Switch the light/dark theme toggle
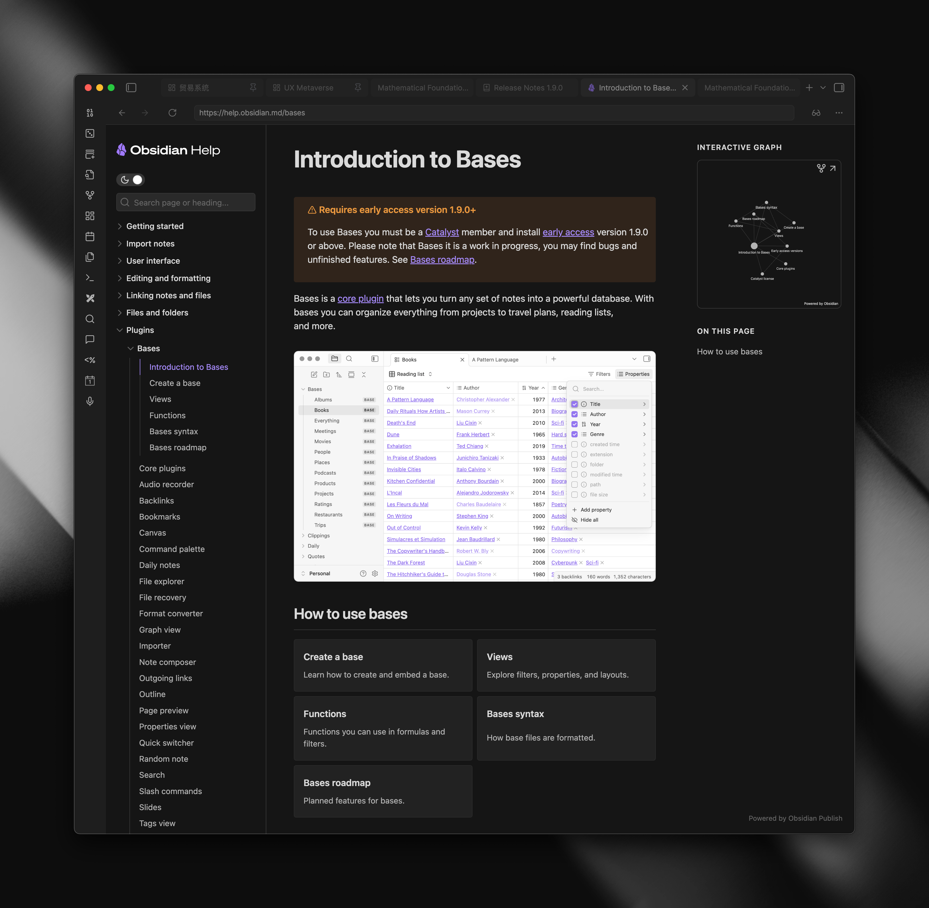The image size is (929, 908). click(130, 180)
